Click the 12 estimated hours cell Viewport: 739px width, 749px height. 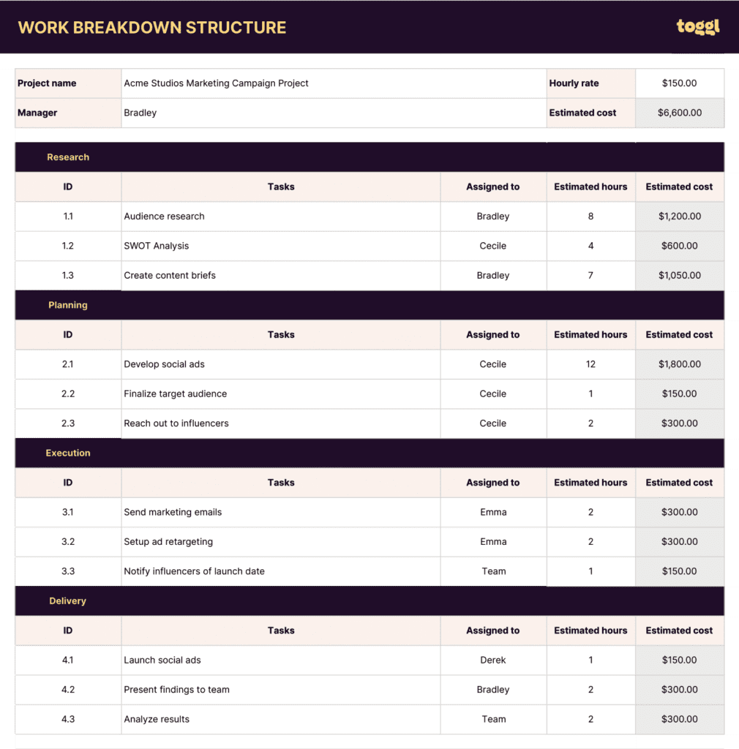pos(590,364)
